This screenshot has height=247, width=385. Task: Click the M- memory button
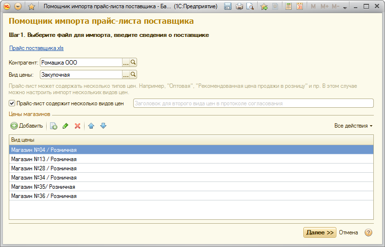(335, 7)
